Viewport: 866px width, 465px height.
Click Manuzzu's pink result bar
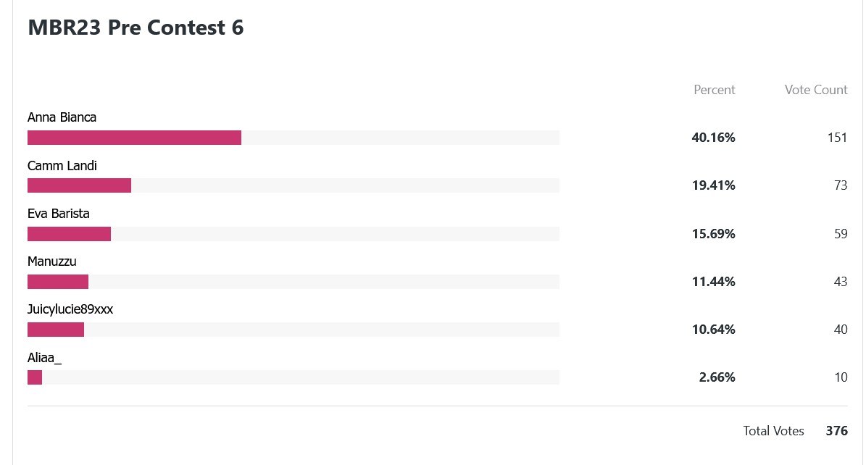point(58,282)
